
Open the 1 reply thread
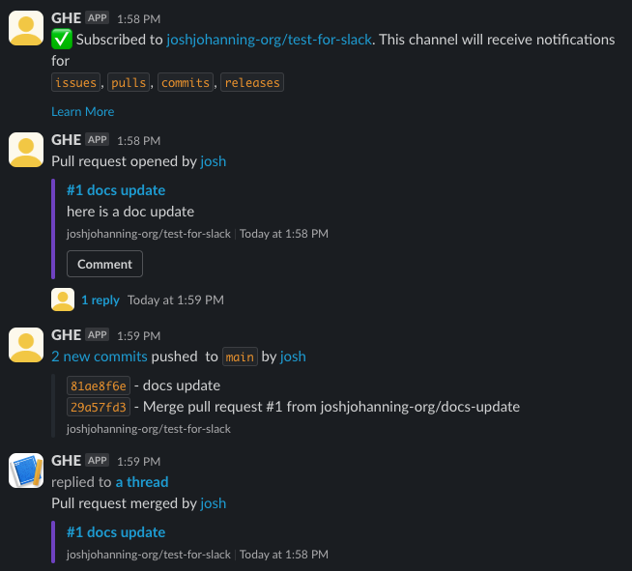tap(101, 300)
